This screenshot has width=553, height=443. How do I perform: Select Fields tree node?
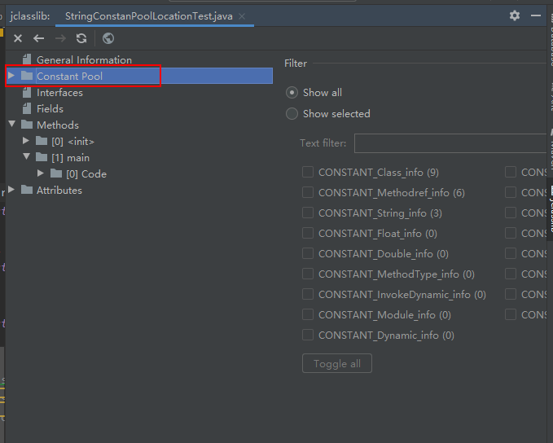point(50,109)
